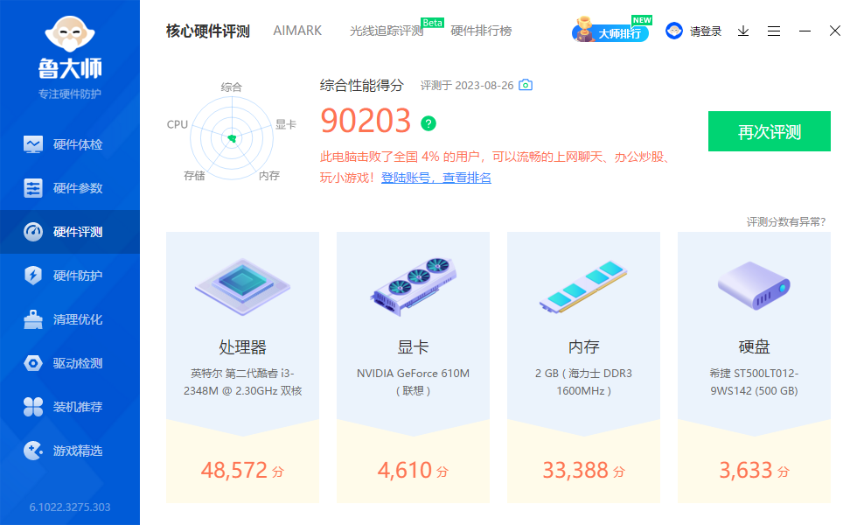
Task: Open the hamburger menu in title bar
Action: coord(774,30)
